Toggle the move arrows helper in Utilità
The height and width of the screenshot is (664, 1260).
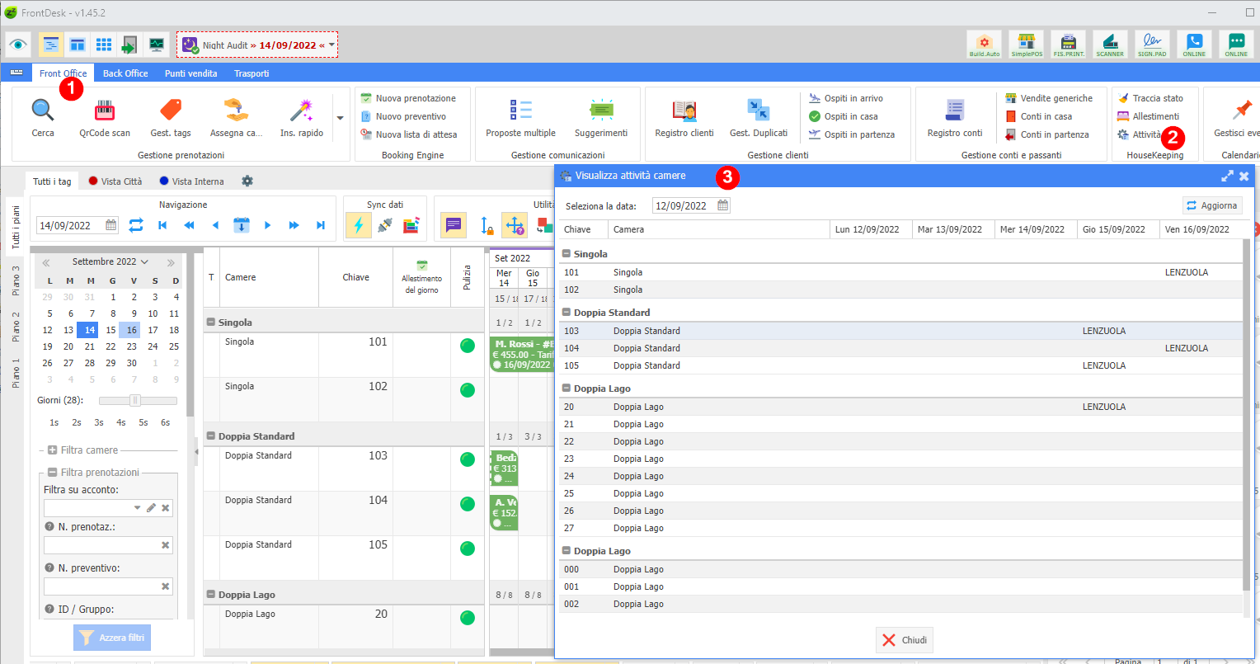click(515, 225)
